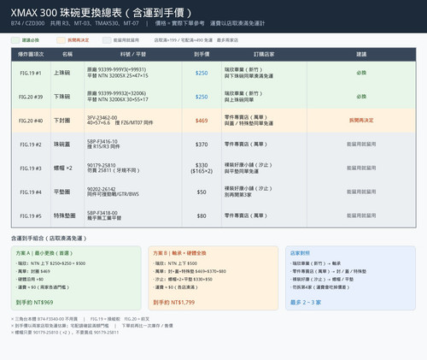Click the orange legend swatch for 拆開再決定
The height and width of the screenshot is (360, 427).
pyautogui.click(x=61, y=40)
